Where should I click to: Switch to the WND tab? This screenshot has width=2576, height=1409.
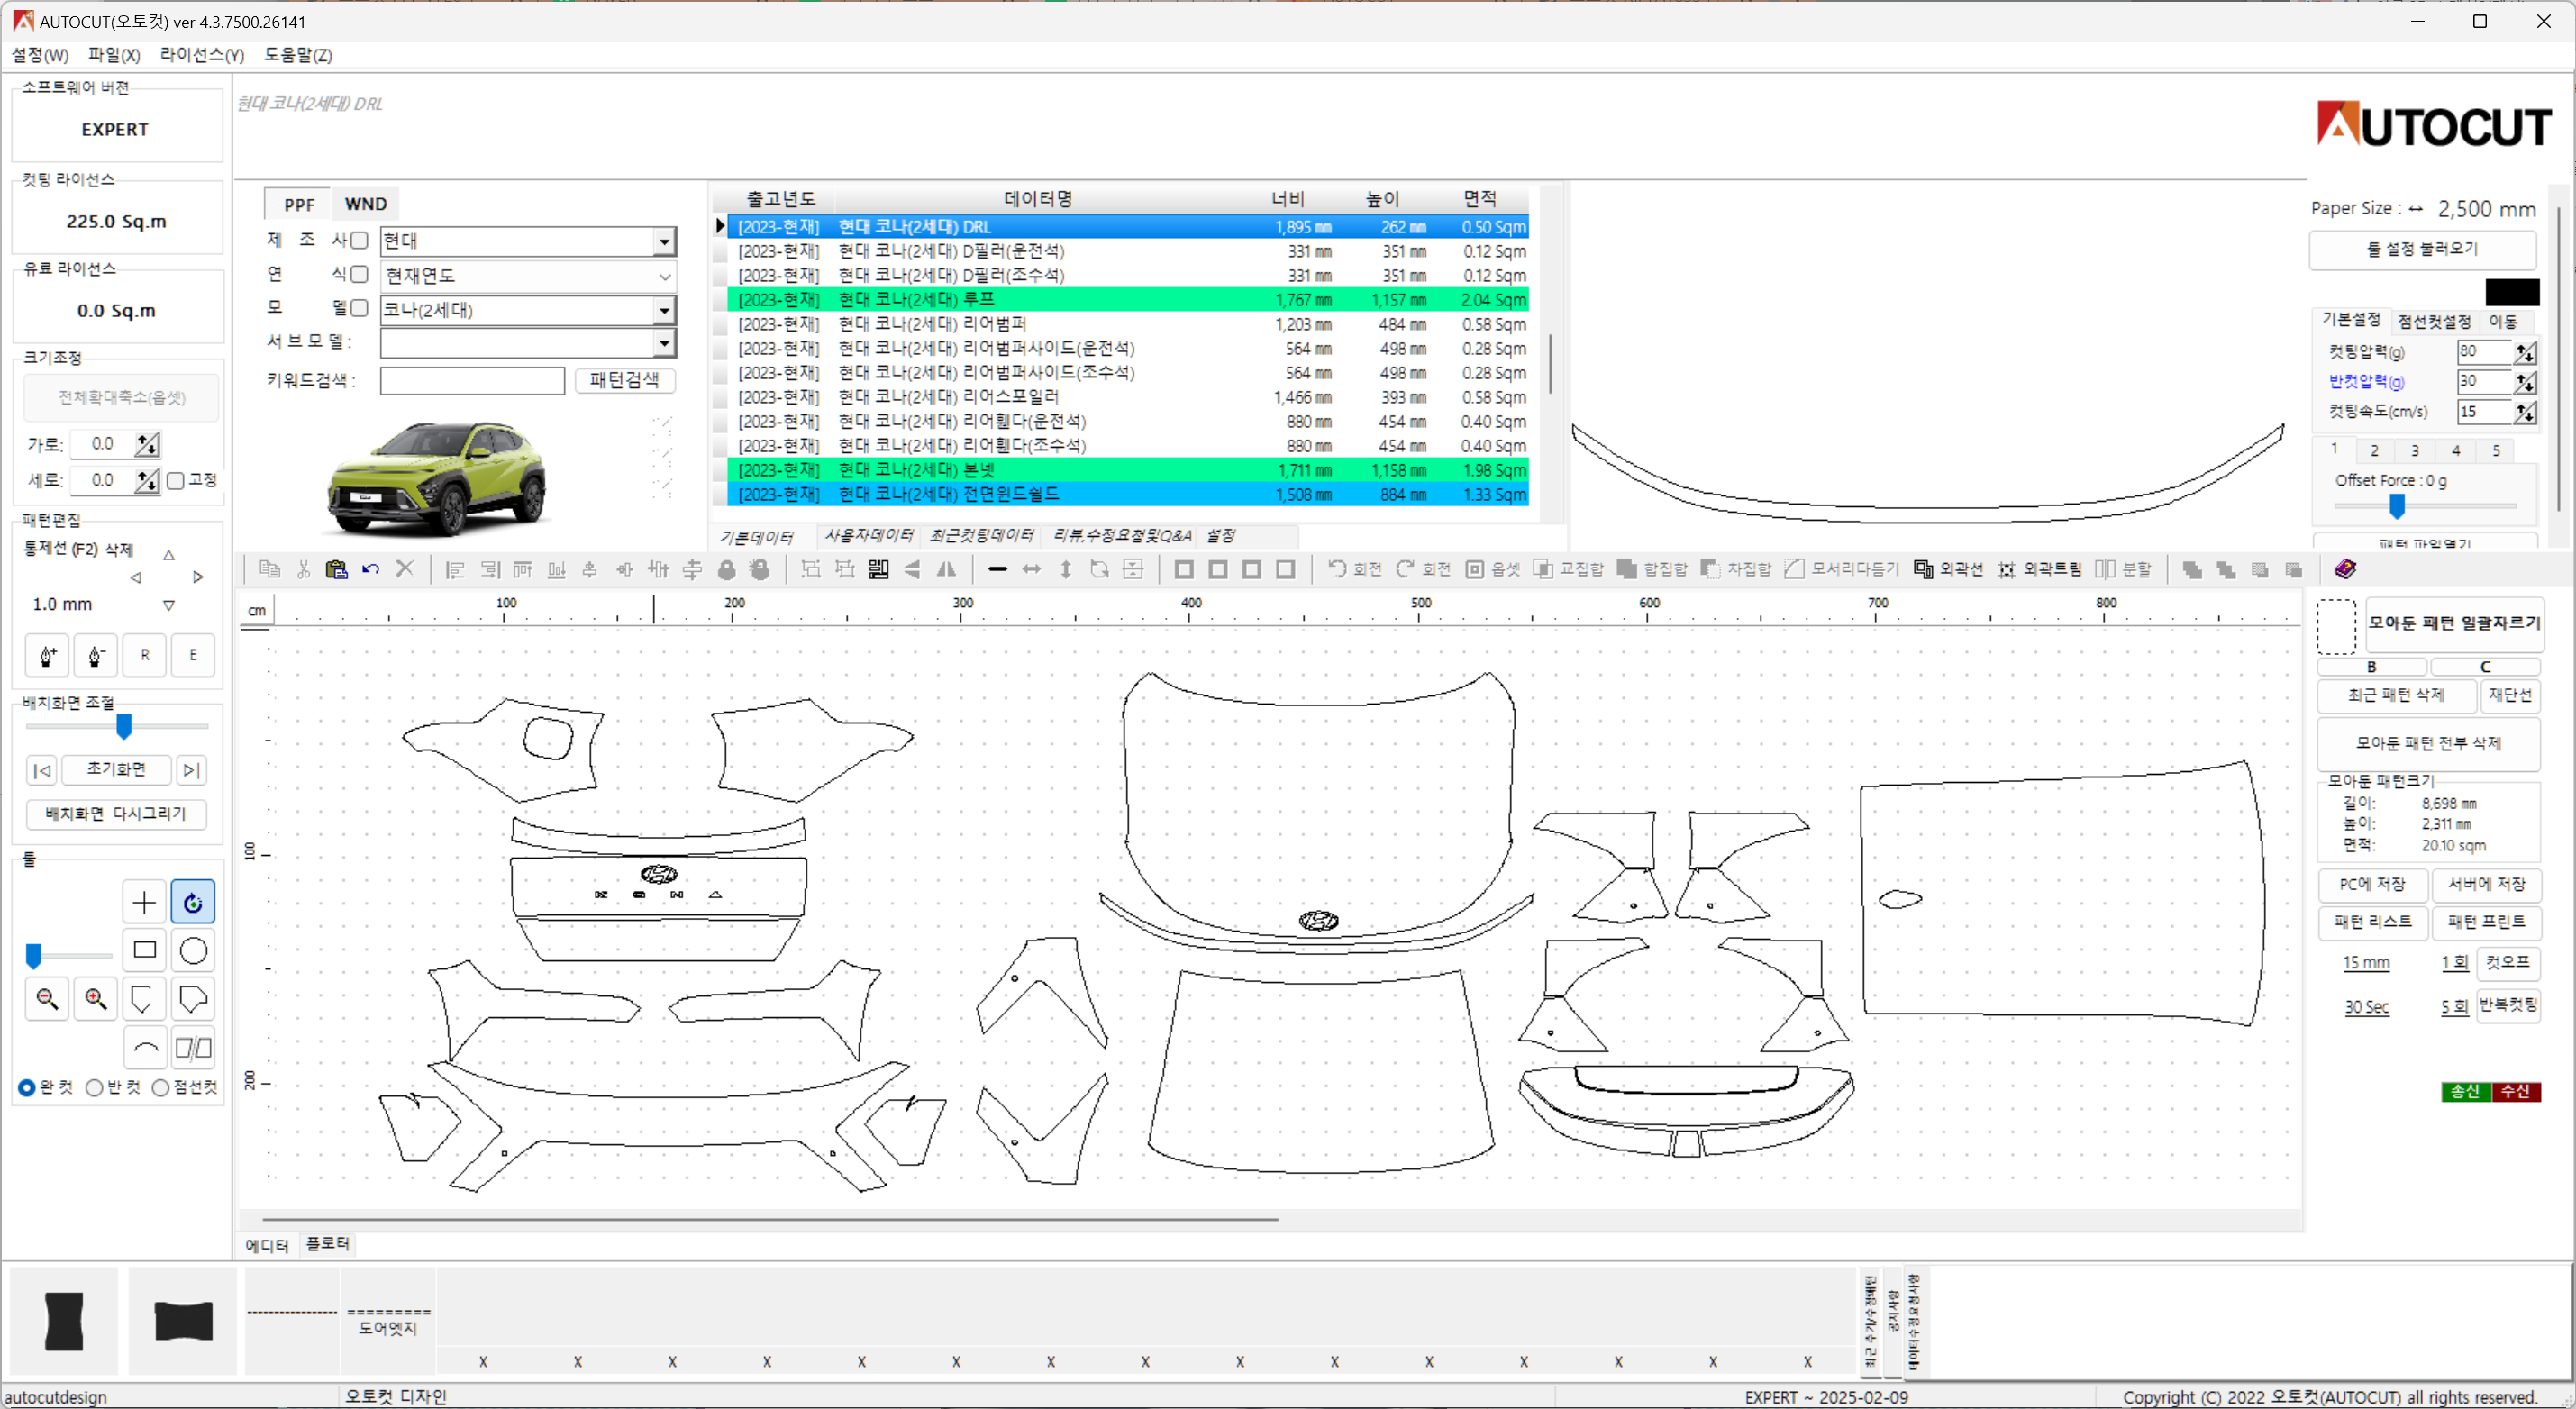pos(366,204)
